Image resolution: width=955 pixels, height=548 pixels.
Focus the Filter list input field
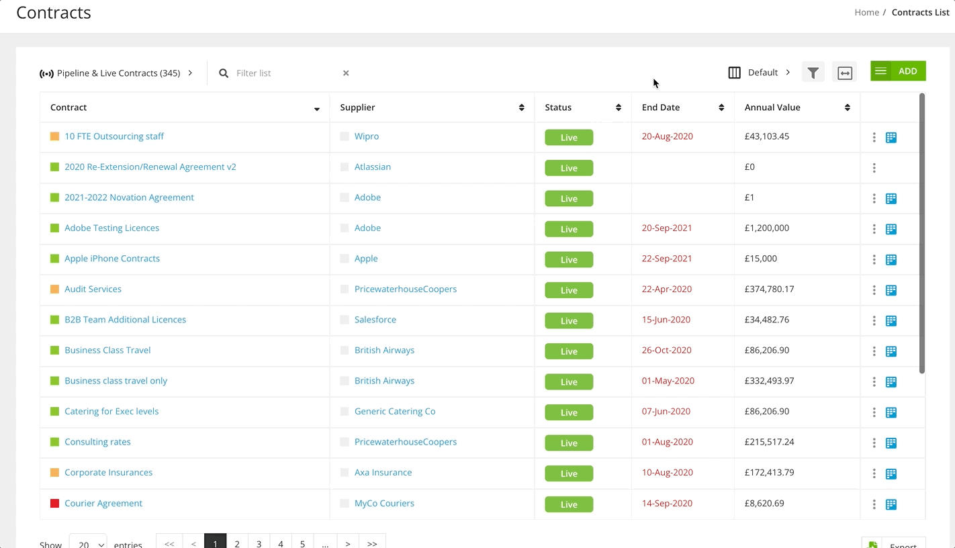[x=285, y=73]
